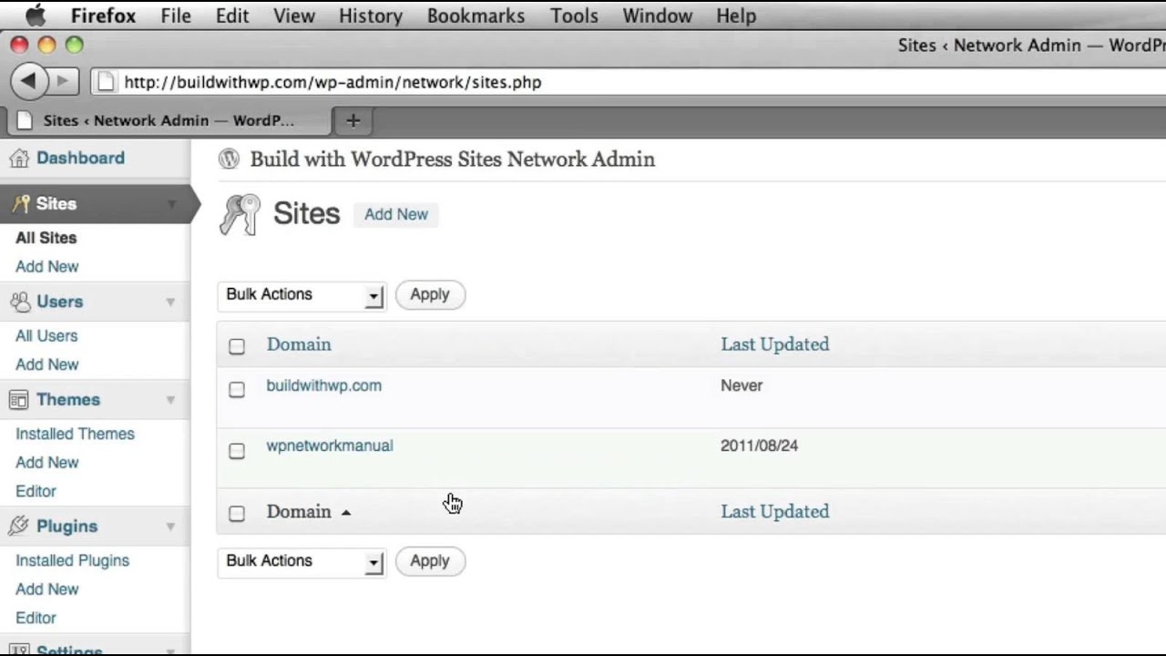This screenshot has width=1166, height=656.
Task: Collapse the Themes menu arrow
Action: click(x=170, y=400)
